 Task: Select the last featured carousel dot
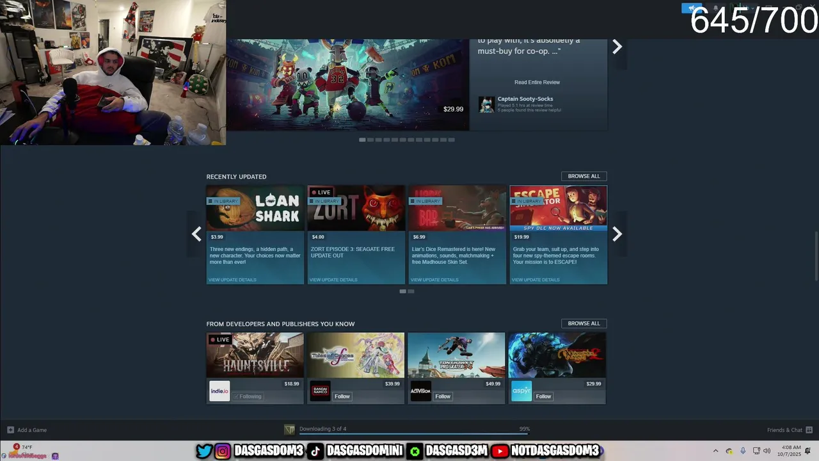click(x=451, y=140)
